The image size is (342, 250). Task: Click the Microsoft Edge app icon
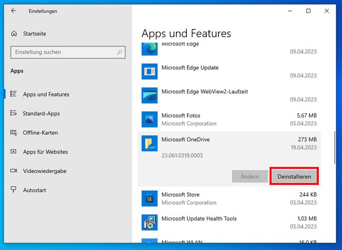pyautogui.click(x=149, y=49)
